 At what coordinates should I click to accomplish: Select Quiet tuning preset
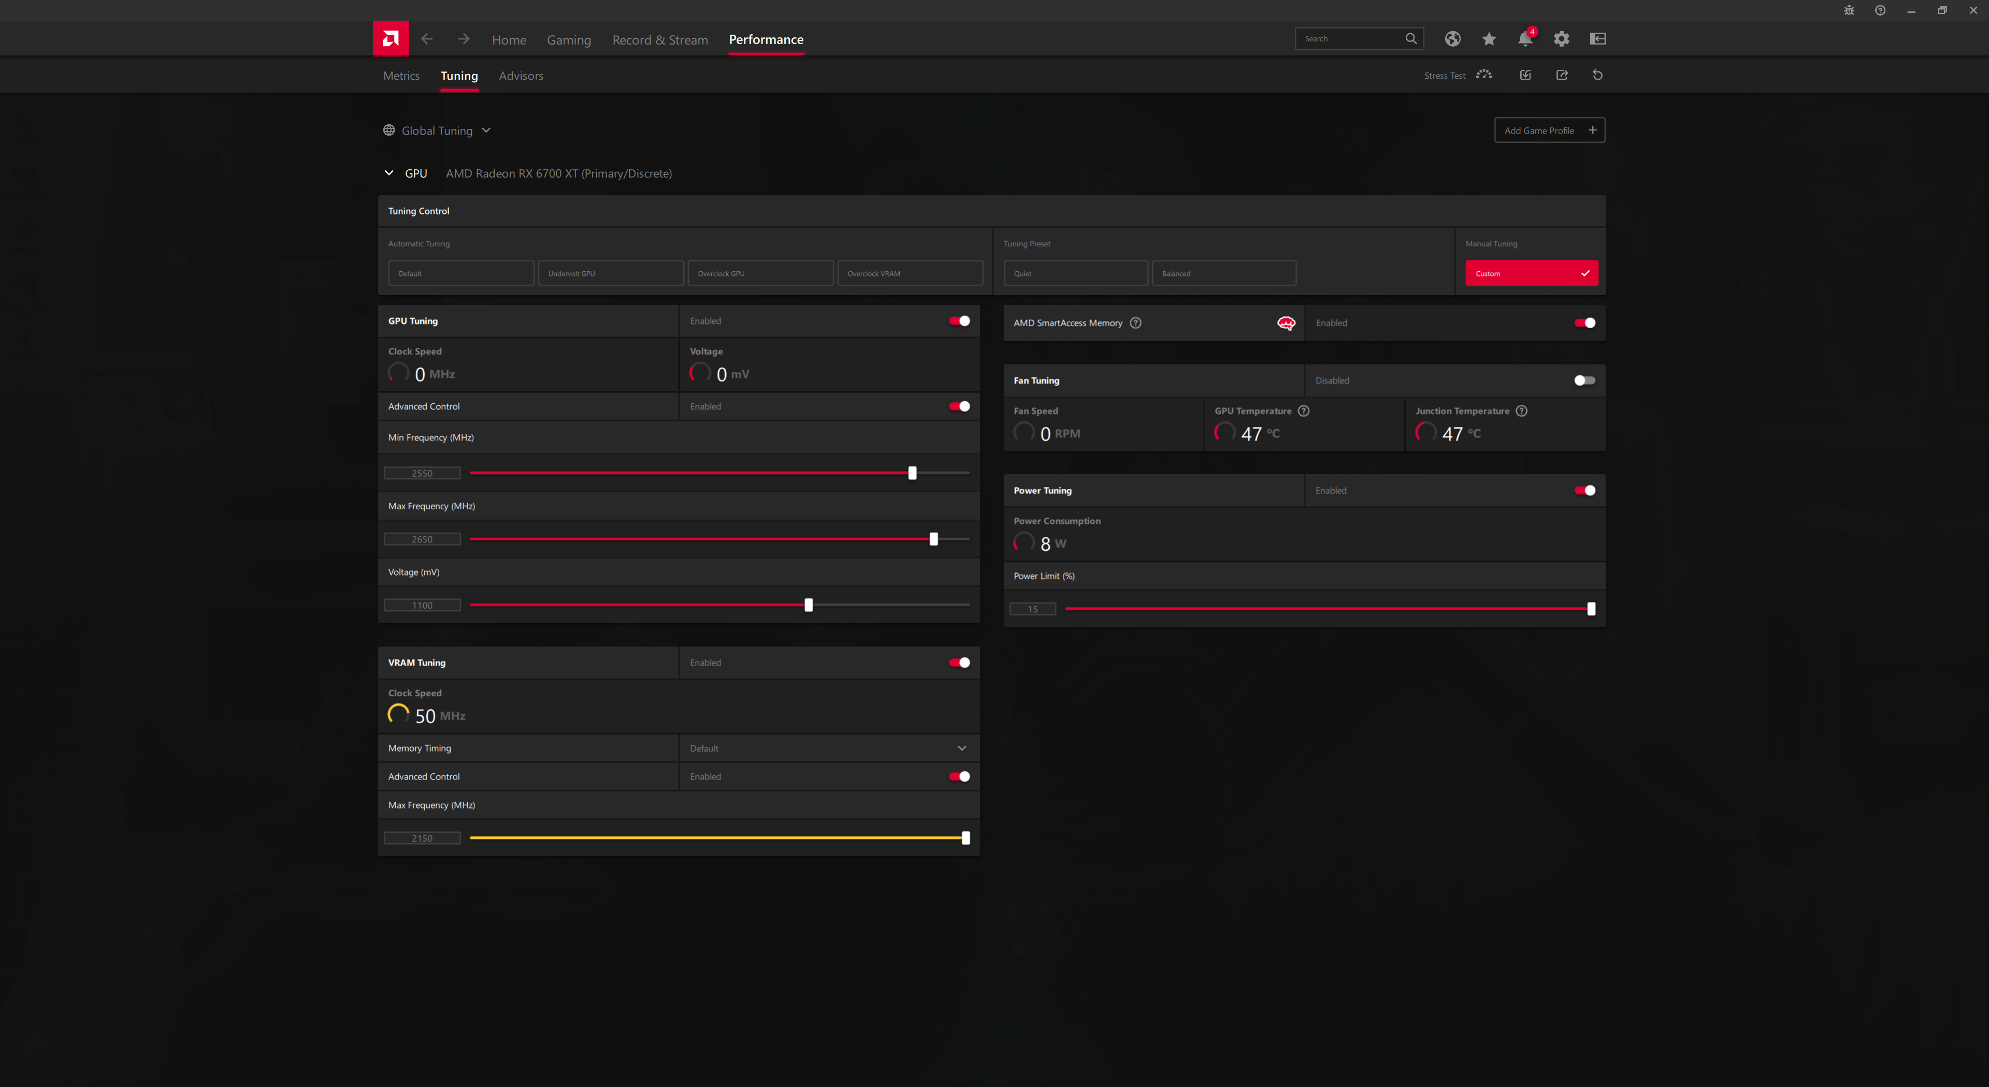1076,273
